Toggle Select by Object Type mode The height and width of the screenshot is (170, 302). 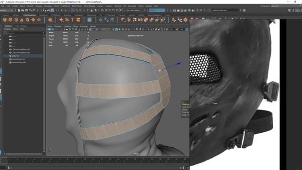(48, 10)
